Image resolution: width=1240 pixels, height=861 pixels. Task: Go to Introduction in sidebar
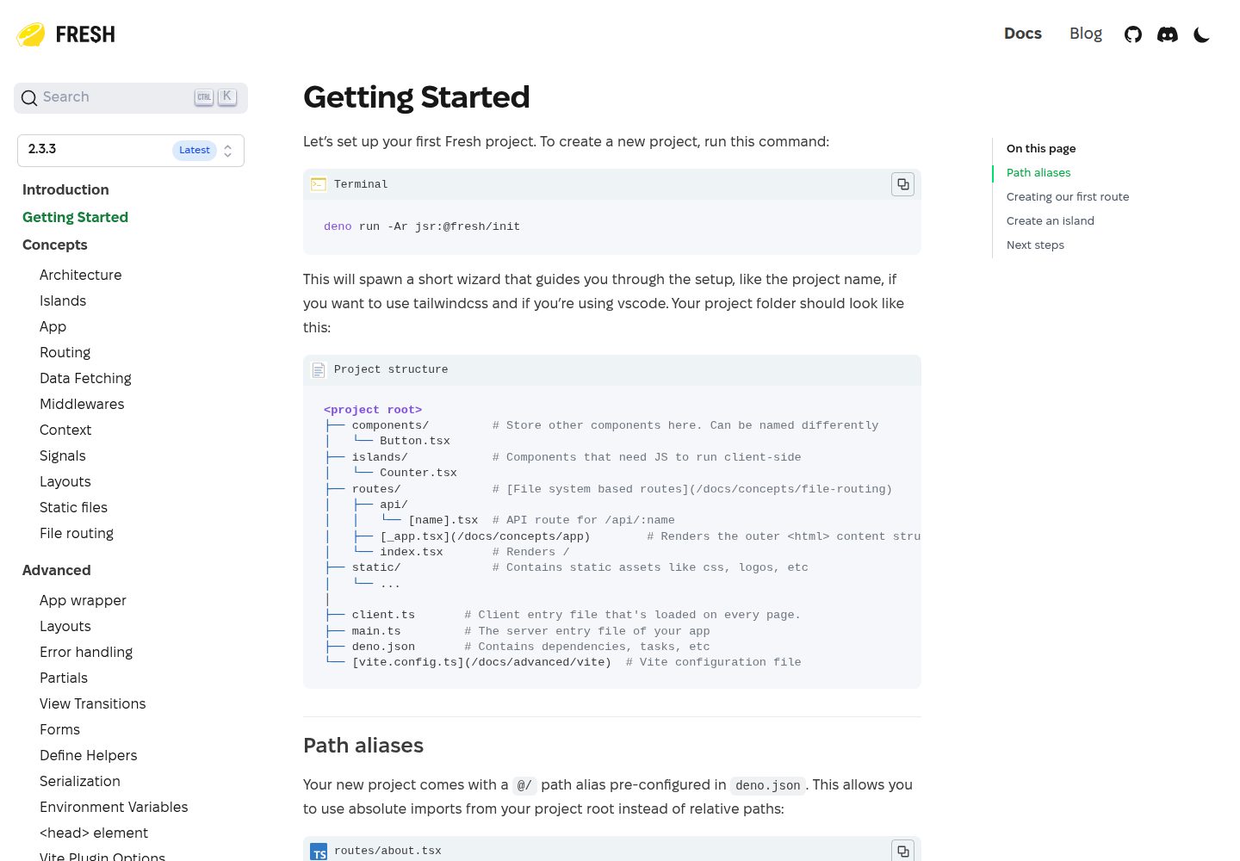pyautogui.click(x=65, y=189)
